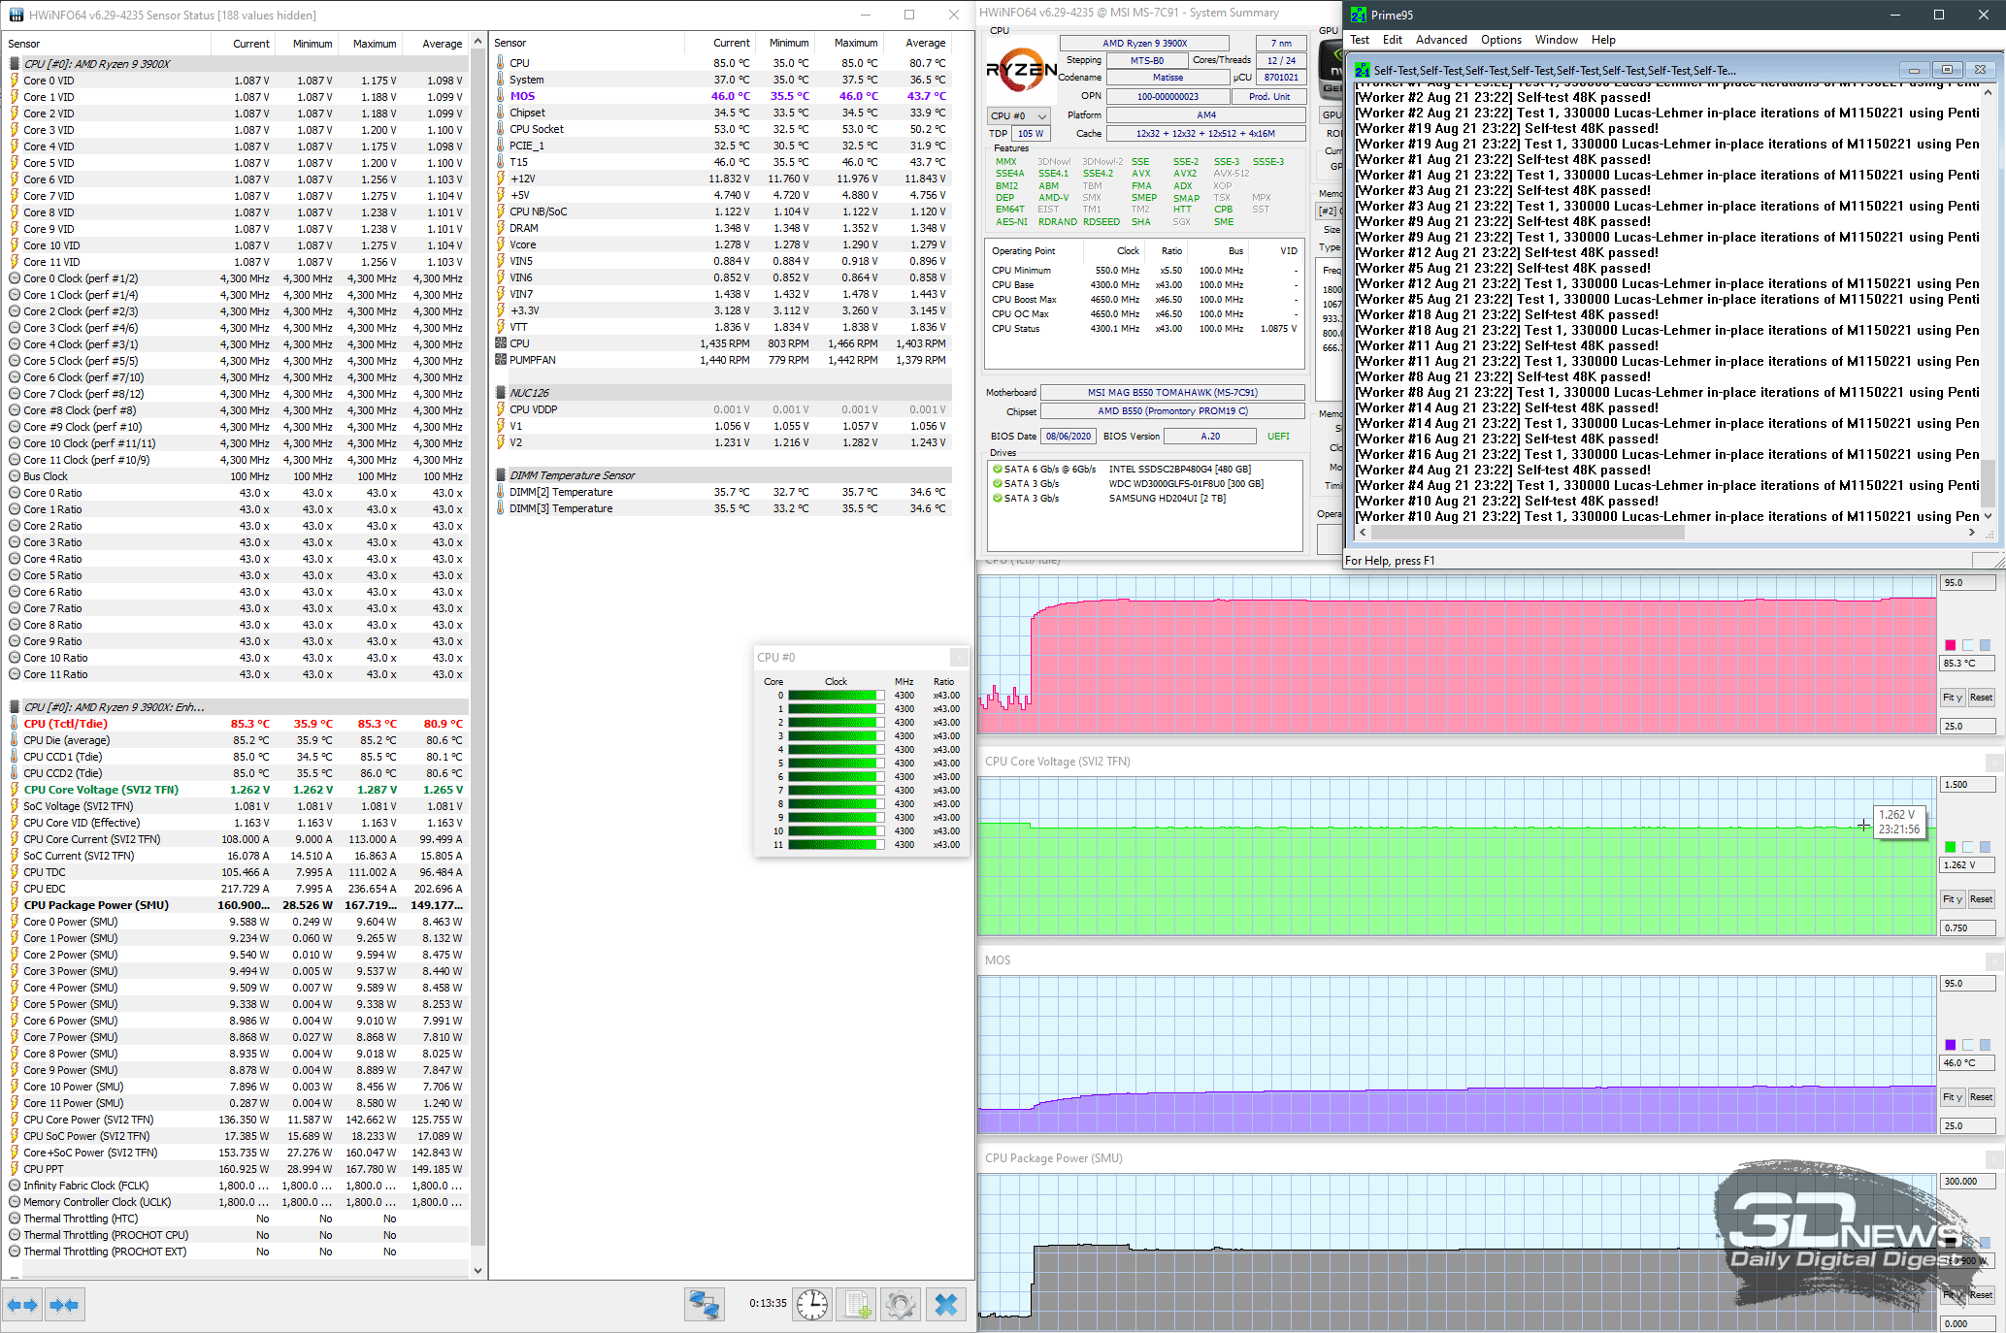Click Reset on CPU Tctl/Tdie graph
2006x1333 pixels.
coord(1981,698)
